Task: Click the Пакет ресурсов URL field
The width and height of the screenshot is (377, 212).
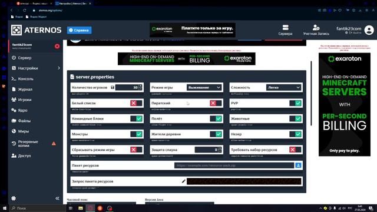Action: click(x=234, y=165)
